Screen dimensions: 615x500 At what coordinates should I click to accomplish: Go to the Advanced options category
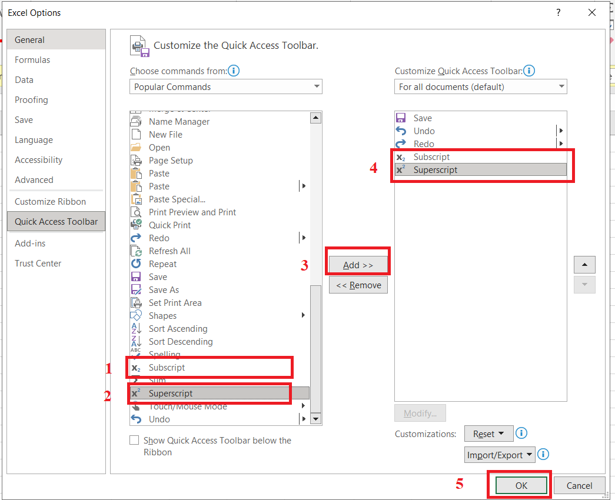click(x=56, y=179)
